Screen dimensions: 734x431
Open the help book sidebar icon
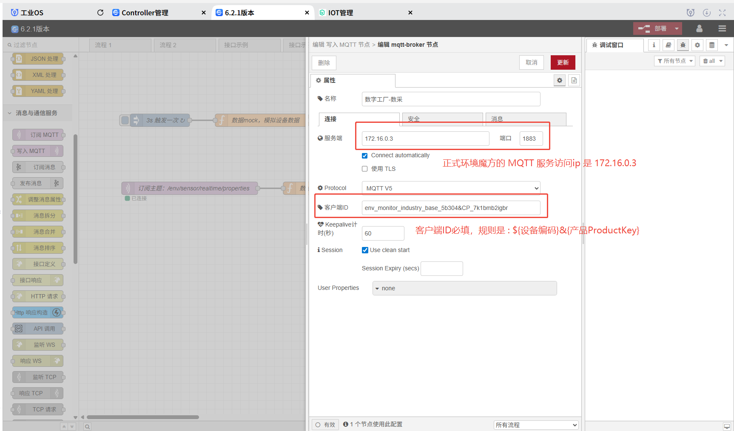click(x=669, y=45)
